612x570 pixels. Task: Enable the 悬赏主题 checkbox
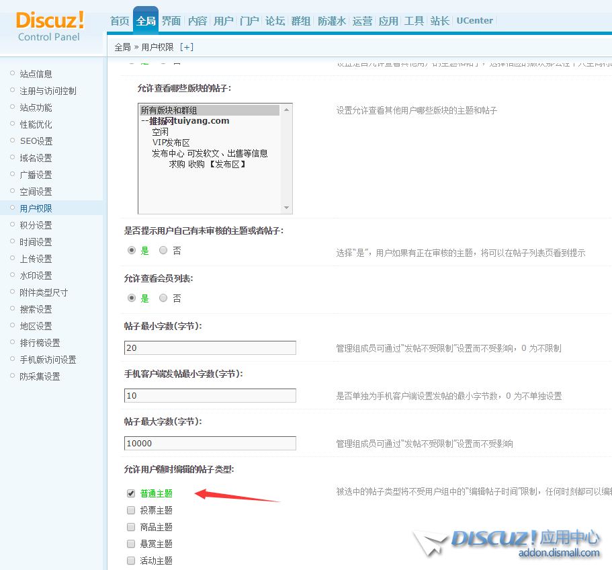(131, 544)
